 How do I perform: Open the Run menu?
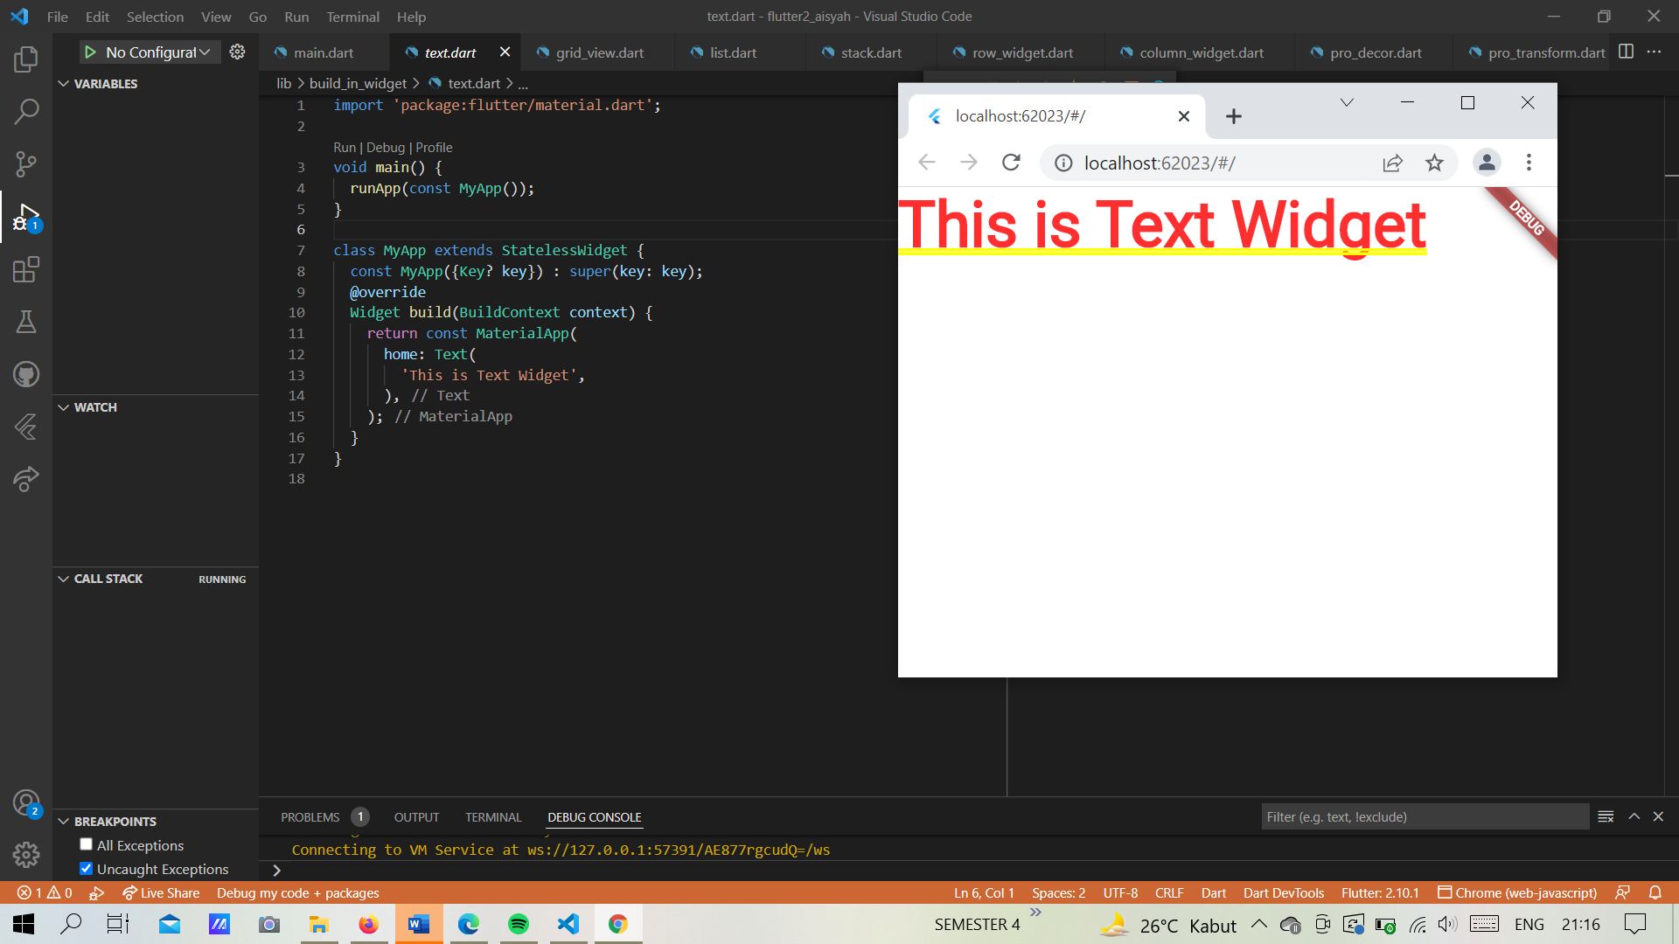tap(296, 16)
